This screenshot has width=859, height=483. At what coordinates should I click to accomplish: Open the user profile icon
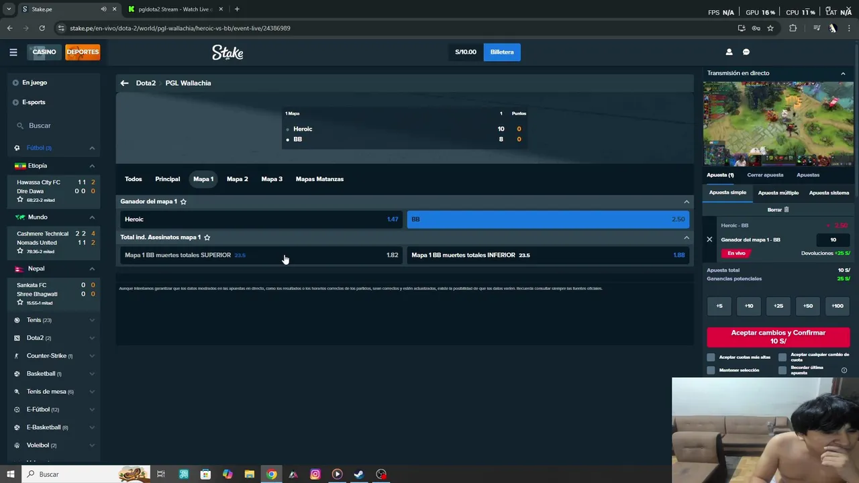click(x=729, y=52)
